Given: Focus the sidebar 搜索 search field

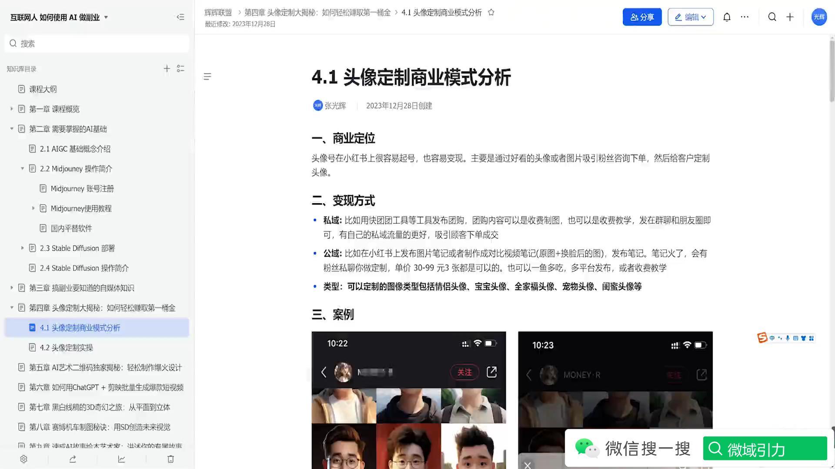Looking at the screenshot, I should 97,43.
